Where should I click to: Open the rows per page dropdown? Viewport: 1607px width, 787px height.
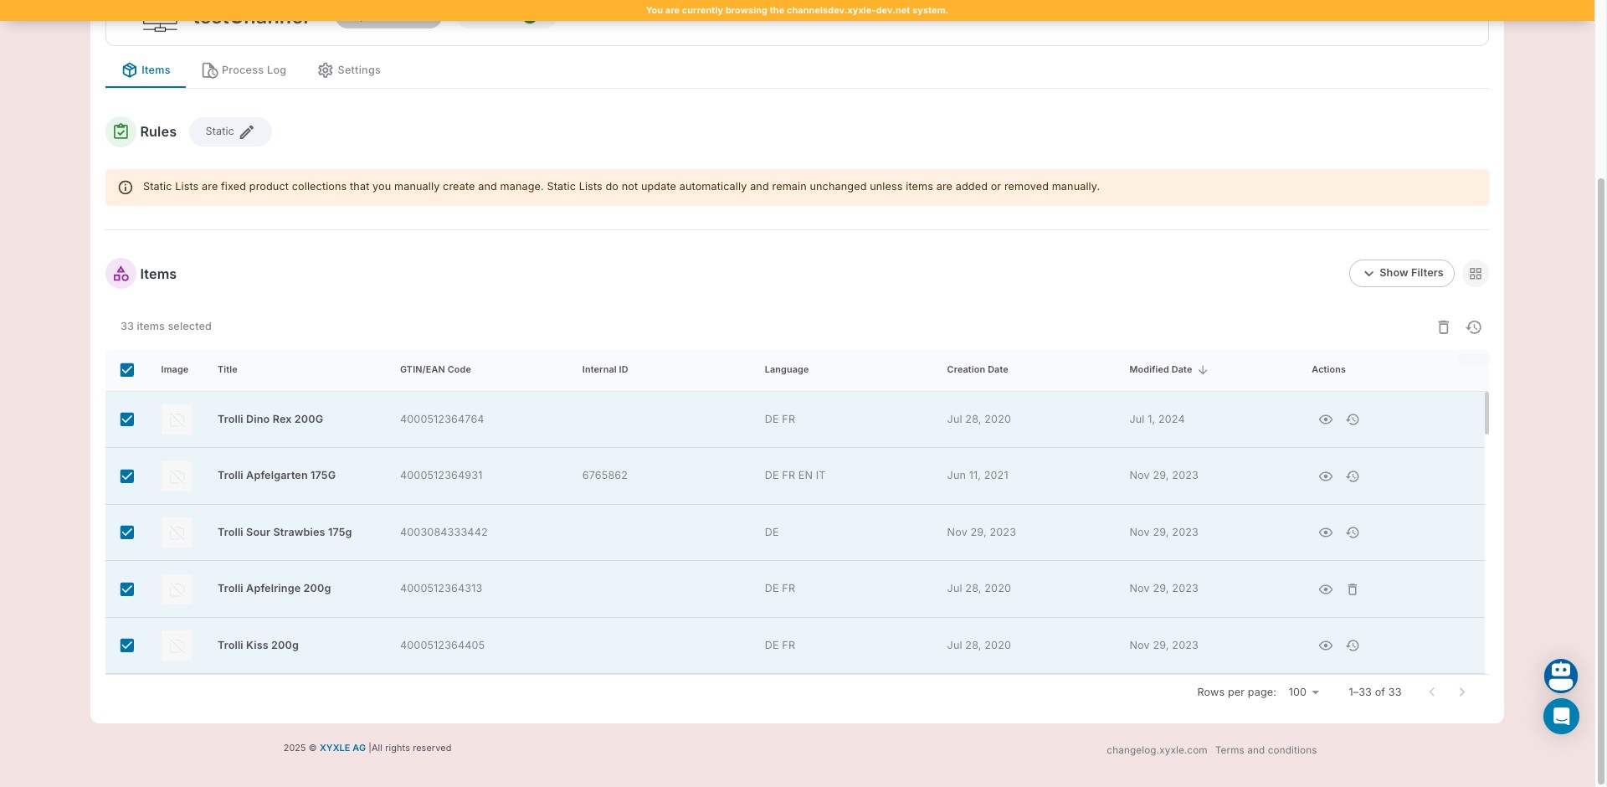point(1303,692)
